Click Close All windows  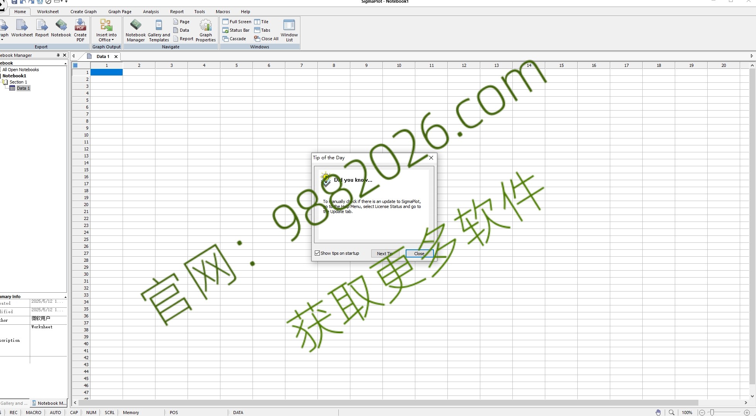[x=266, y=39]
